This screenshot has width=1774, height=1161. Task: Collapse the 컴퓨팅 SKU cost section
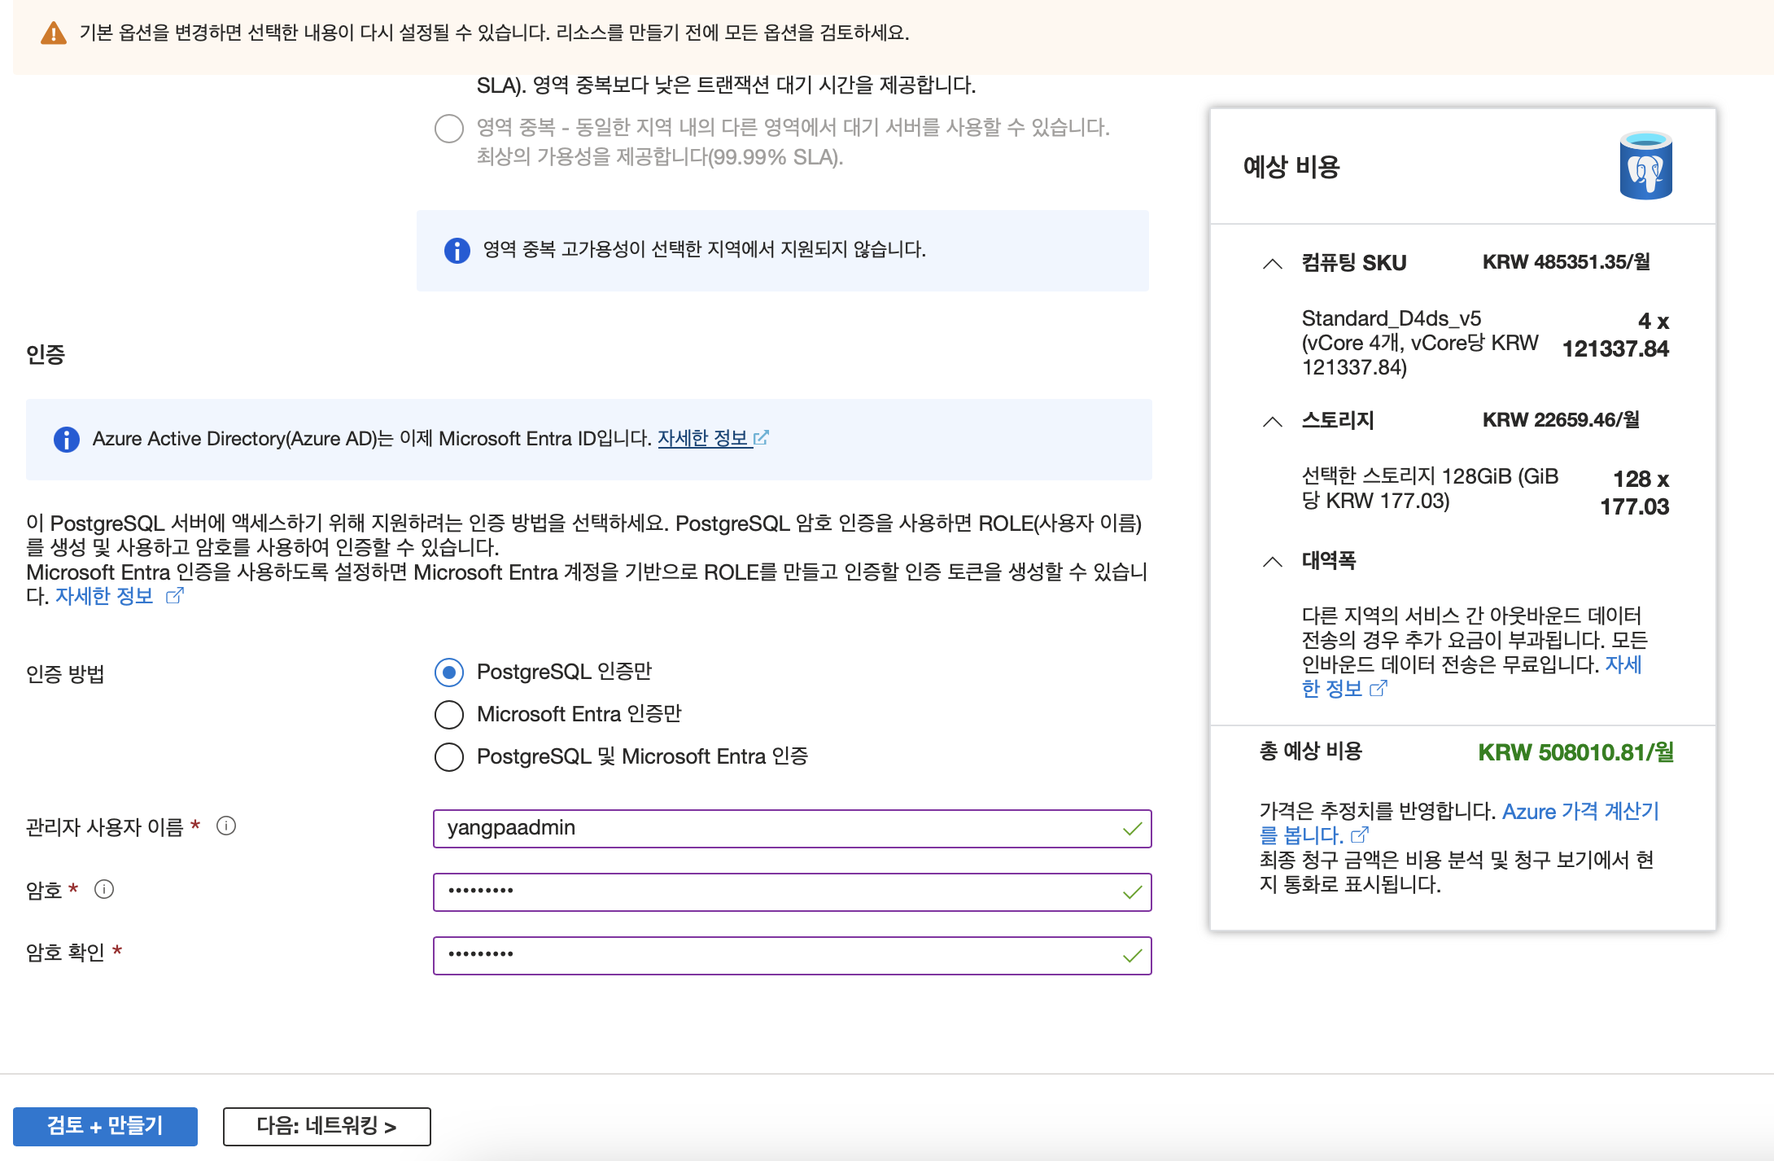(1272, 264)
